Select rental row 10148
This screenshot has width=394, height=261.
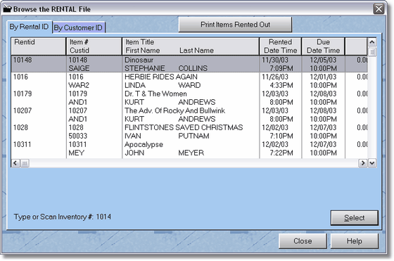tap(189, 64)
